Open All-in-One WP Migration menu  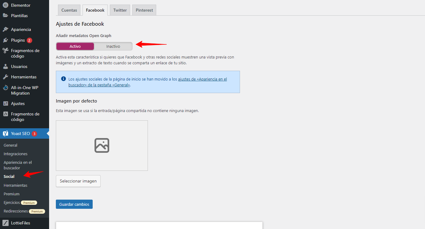[x=25, y=90]
